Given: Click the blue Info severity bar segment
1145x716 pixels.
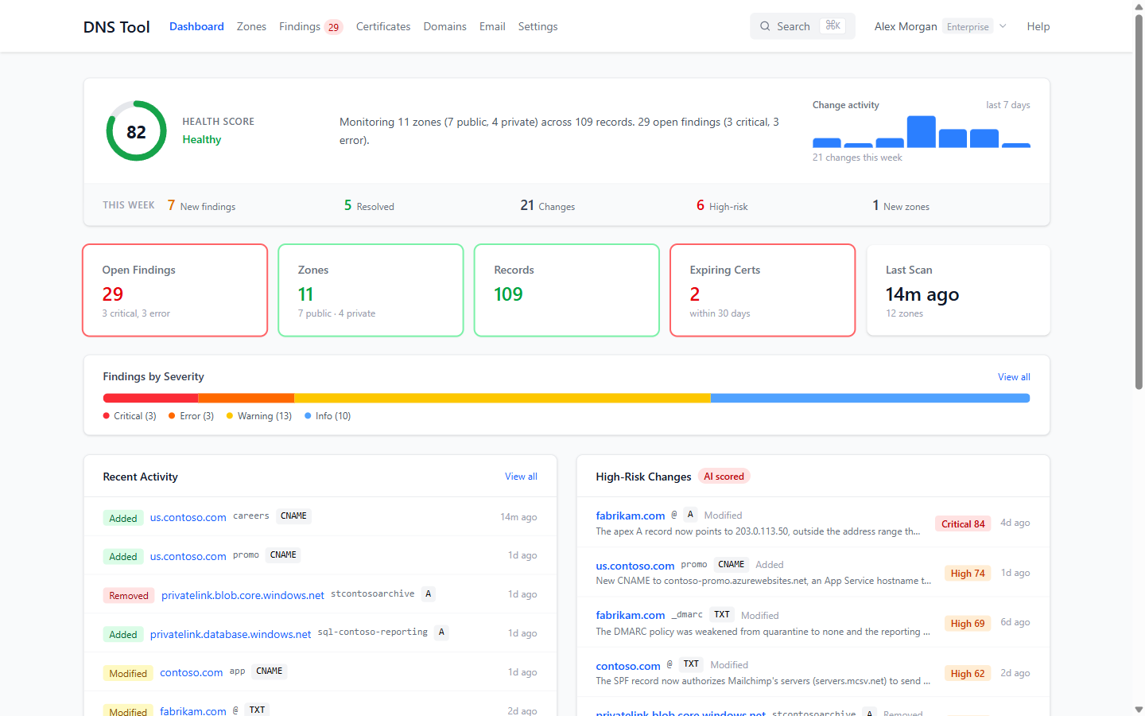Looking at the screenshot, I should click(870, 398).
